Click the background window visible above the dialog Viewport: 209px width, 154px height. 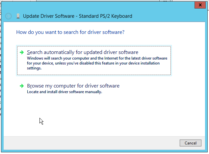click(98, 1)
